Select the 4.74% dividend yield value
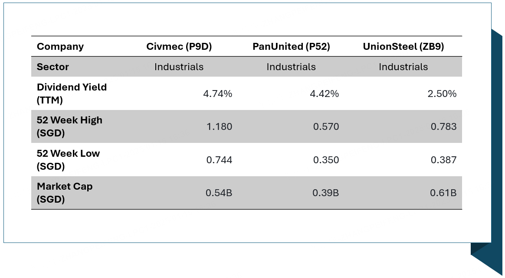 pos(218,94)
